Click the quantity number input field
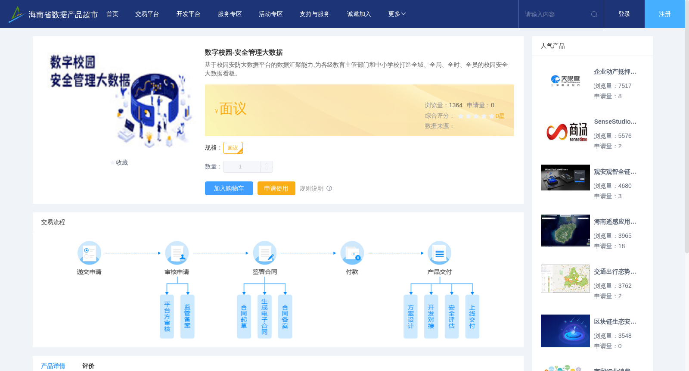This screenshot has height=371, width=689. (x=242, y=167)
